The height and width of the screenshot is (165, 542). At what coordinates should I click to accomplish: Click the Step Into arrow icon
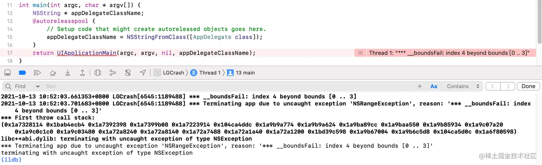(67, 73)
